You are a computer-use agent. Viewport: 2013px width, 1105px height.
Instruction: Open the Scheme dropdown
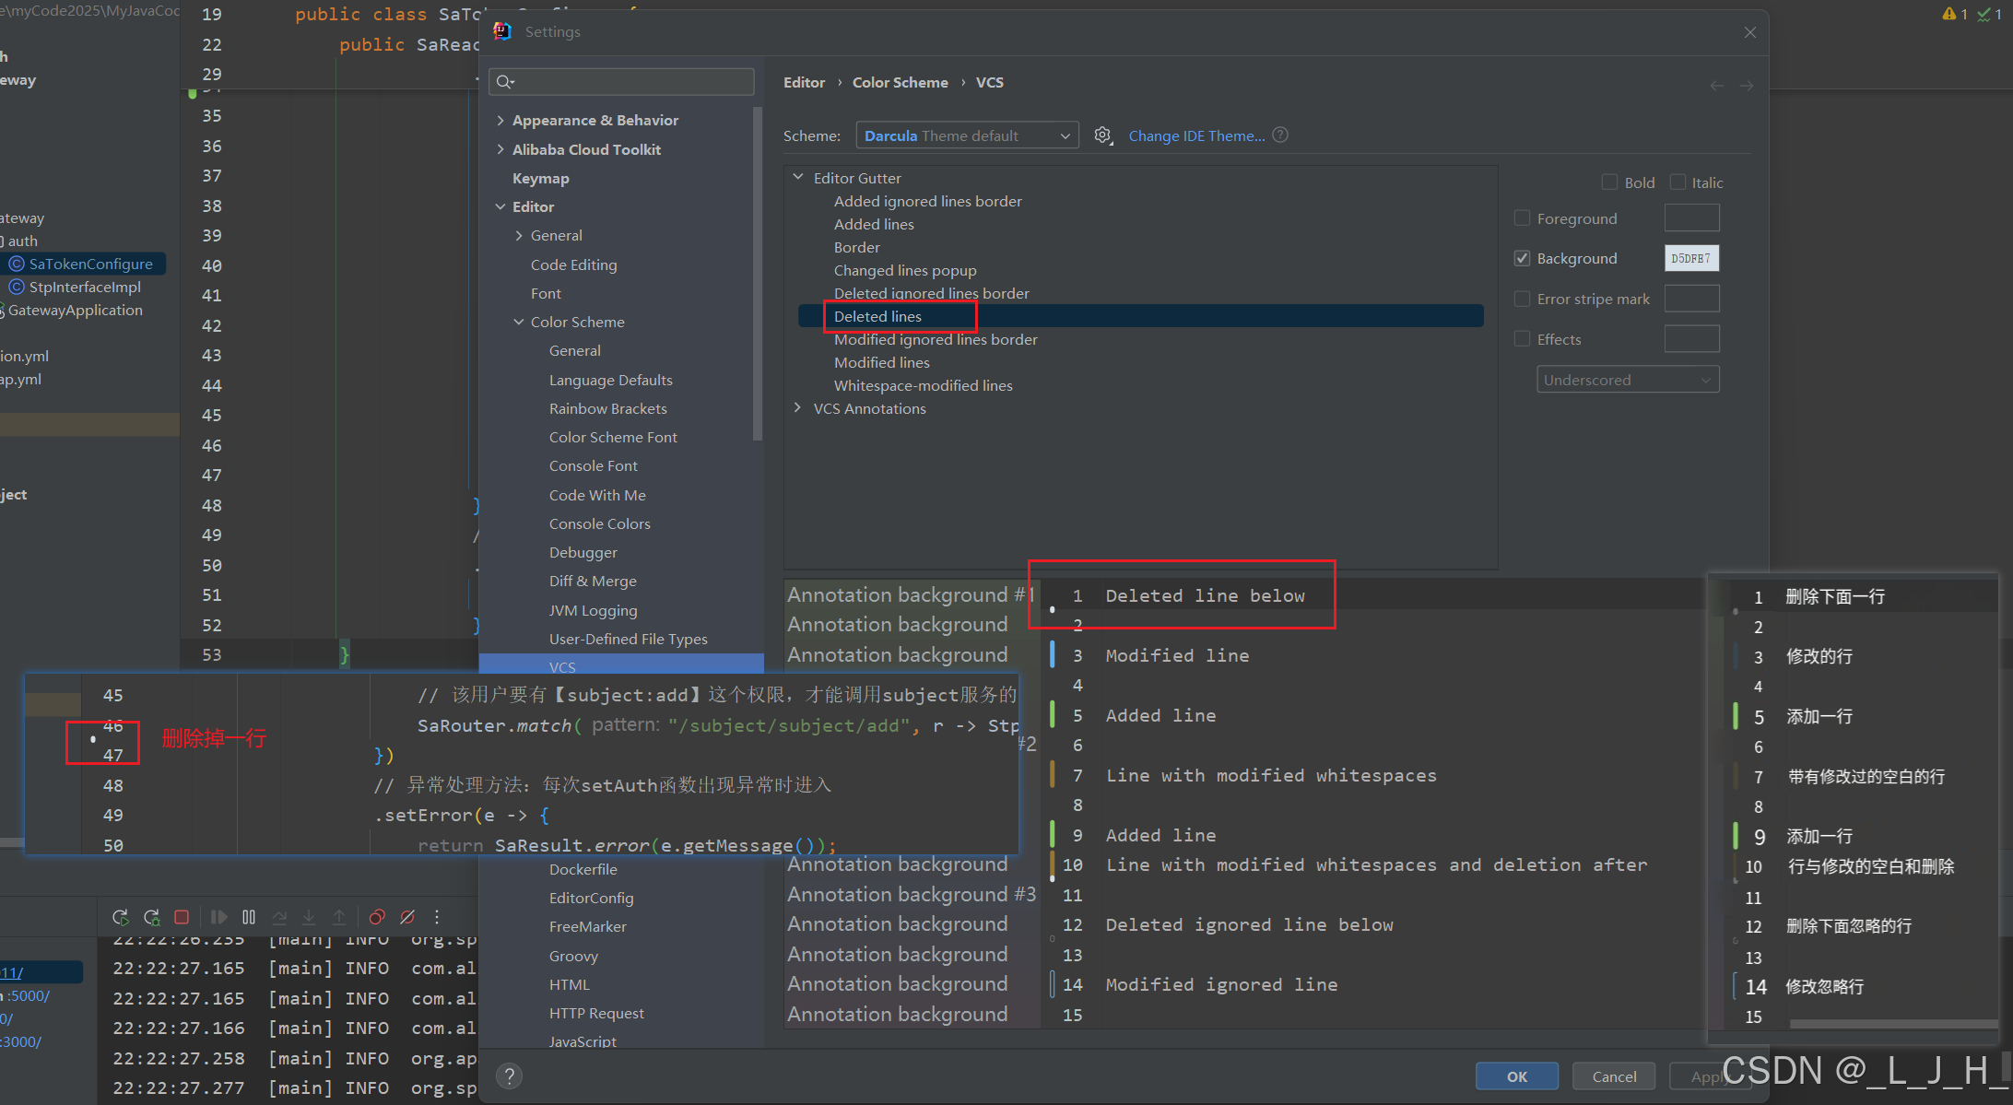pyautogui.click(x=966, y=135)
